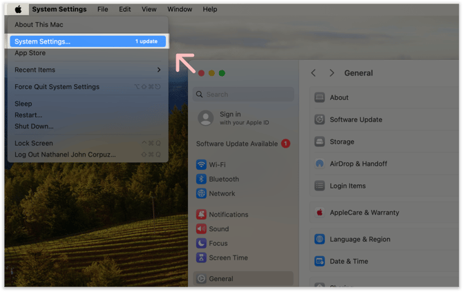Select Network in the settings sidebar
The image size is (463, 292).
pyautogui.click(x=222, y=194)
